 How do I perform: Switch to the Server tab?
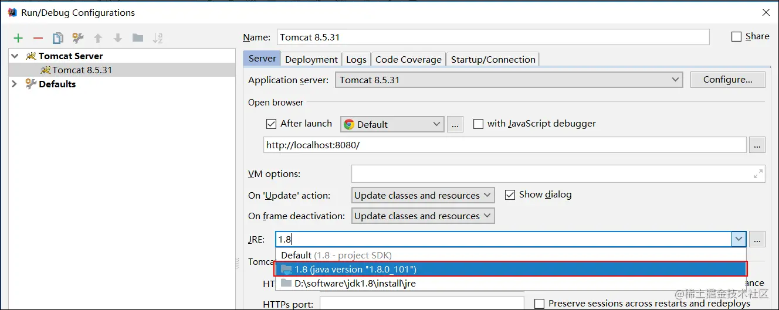click(x=262, y=59)
